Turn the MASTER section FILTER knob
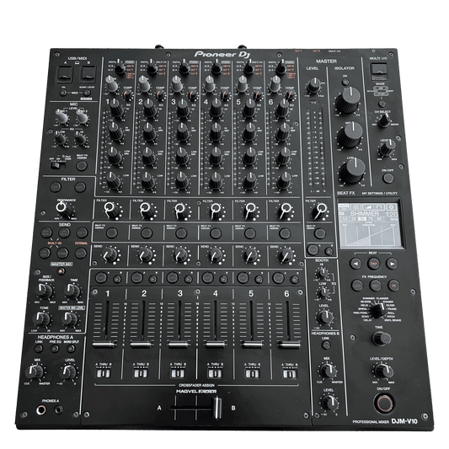 pyautogui.click(x=319, y=211)
